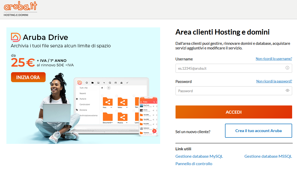Screen dimensions: 297x171
Task: Click 'al rinnovo 50€ +IVA' text
Action: pyautogui.click(x=55, y=65)
